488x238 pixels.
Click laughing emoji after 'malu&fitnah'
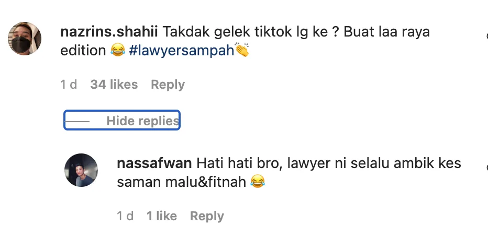pyautogui.click(x=258, y=182)
